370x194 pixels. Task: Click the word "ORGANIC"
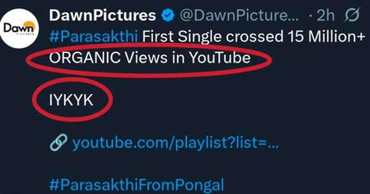pos(84,58)
